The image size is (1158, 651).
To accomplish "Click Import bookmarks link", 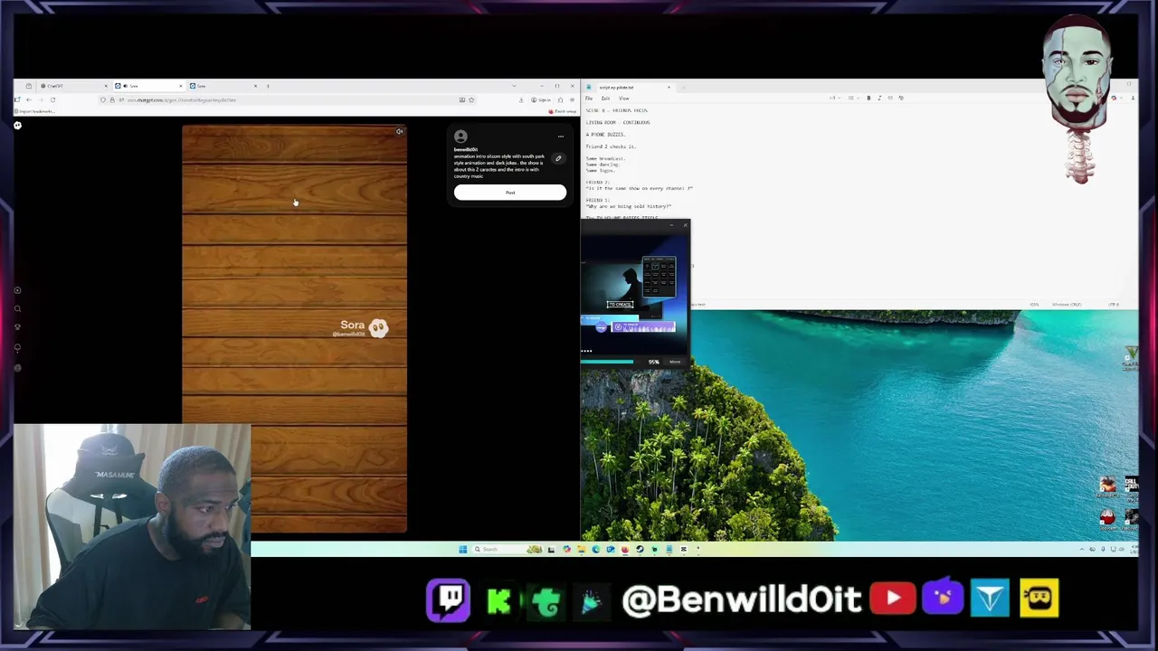I will [x=36, y=111].
